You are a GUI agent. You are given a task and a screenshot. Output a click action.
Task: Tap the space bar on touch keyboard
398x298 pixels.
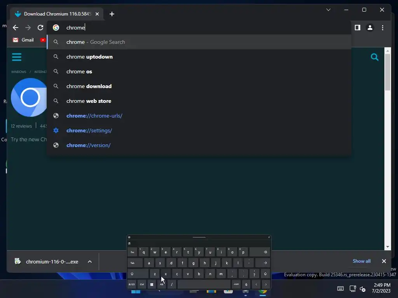(x=204, y=284)
